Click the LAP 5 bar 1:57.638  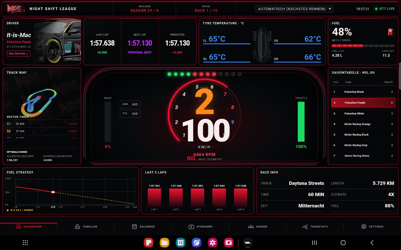click(x=241, y=197)
